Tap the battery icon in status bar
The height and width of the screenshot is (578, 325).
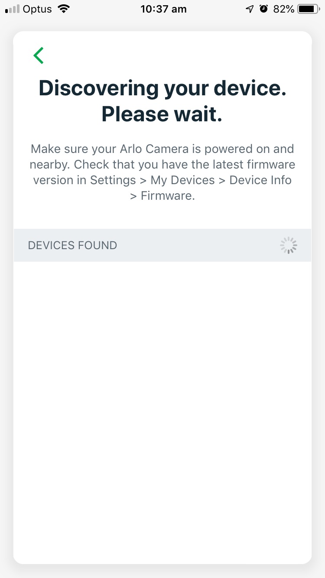(x=309, y=9)
